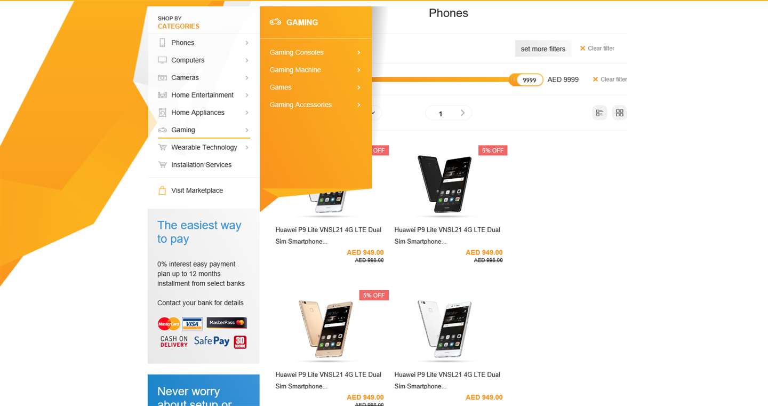Open Games in Gaming menu
768x406 pixels.
281,87
